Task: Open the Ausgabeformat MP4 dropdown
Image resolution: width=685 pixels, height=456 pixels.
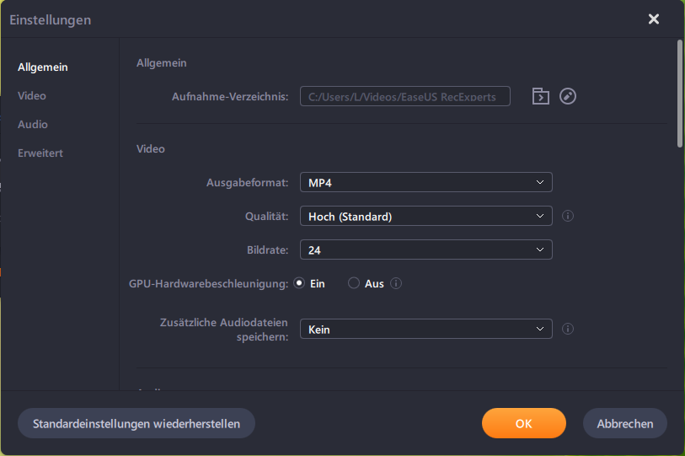Action: click(425, 182)
